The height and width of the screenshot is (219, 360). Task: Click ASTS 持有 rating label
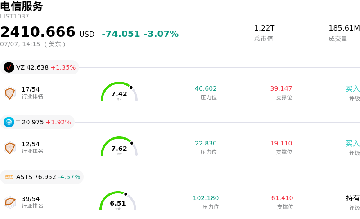tap(353, 198)
